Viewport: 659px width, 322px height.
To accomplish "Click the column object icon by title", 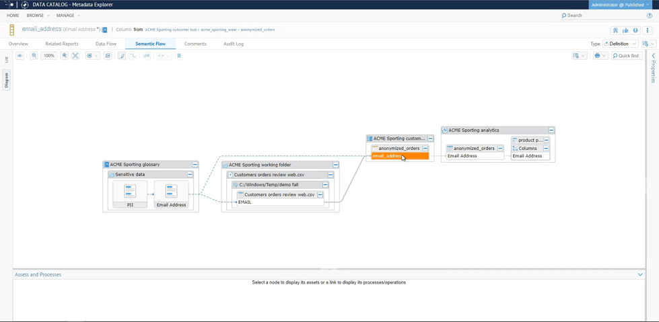I will point(11,30).
